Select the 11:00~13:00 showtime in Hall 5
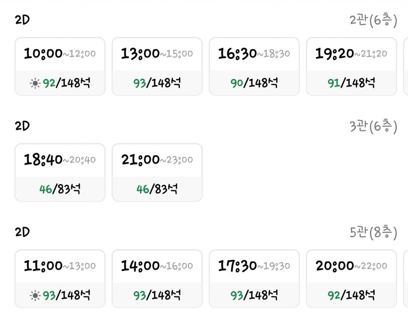Viewport: 408px width, 321px height. pyautogui.click(x=60, y=279)
